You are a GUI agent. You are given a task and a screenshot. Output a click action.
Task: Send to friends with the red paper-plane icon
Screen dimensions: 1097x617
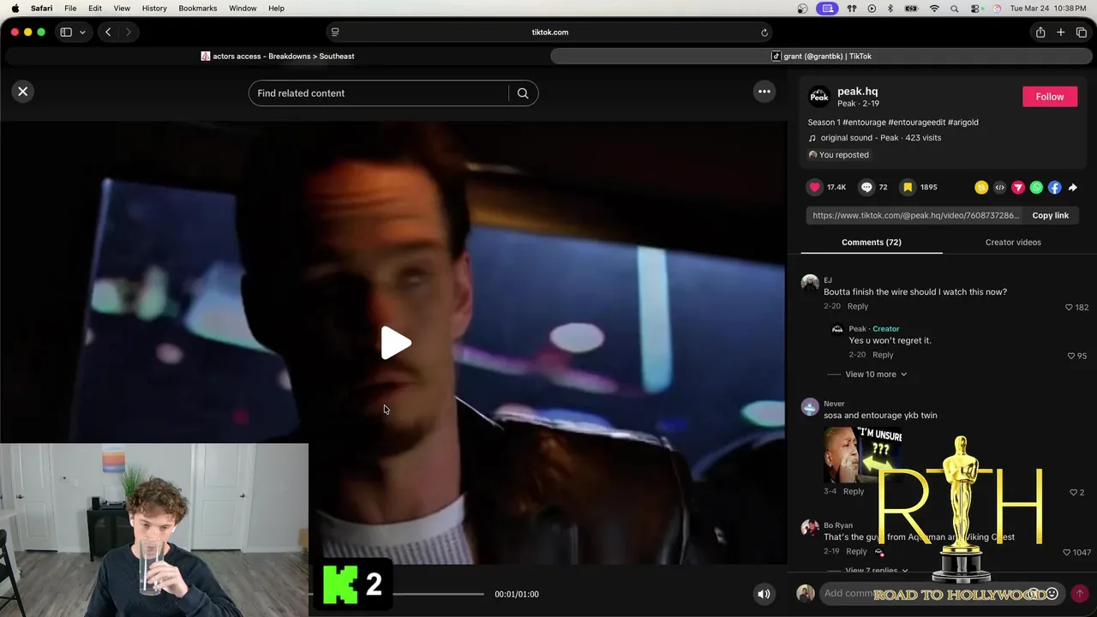click(x=1018, y=188)
